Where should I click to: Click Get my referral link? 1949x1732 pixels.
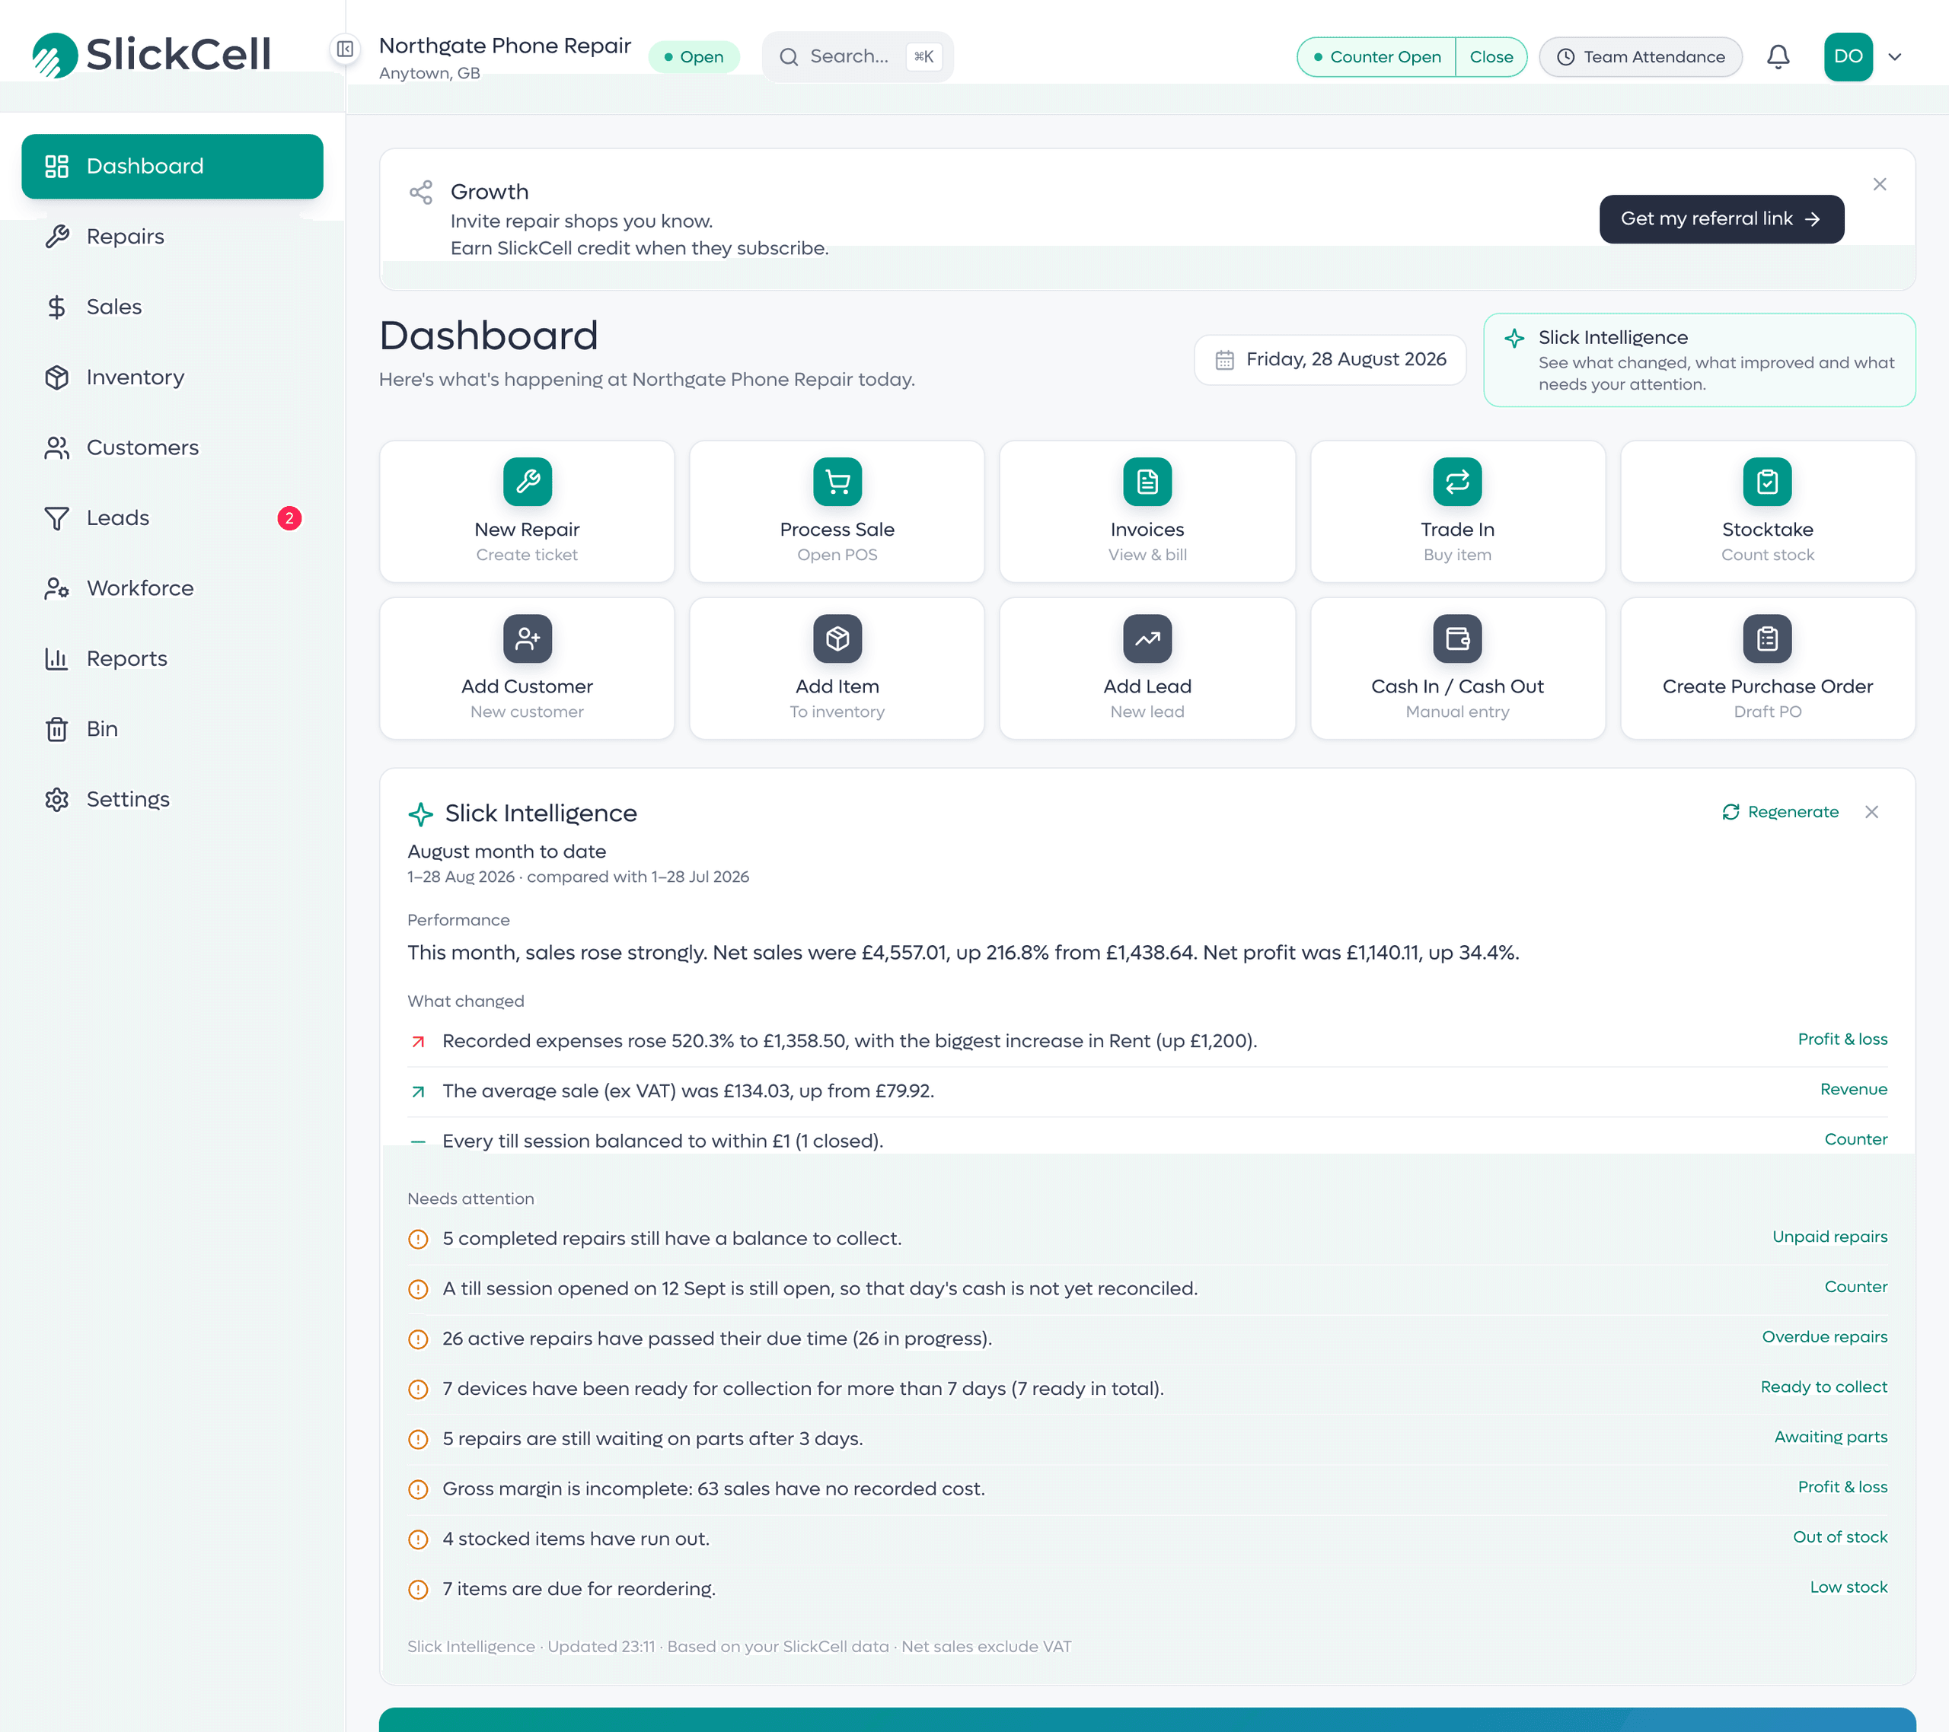tap(1721, 219)
